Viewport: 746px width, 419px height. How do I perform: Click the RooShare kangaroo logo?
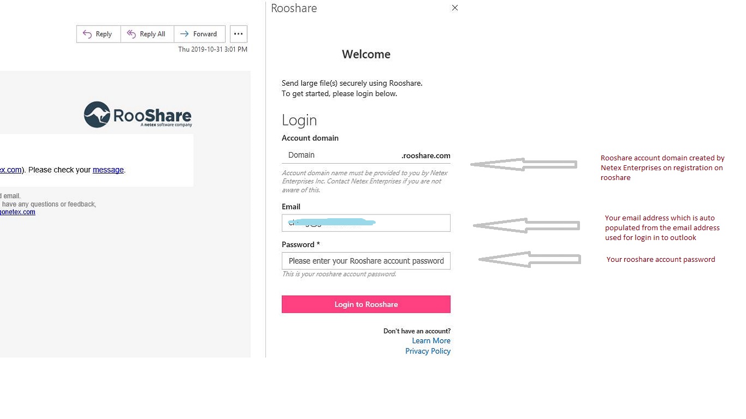pos(97,115)
